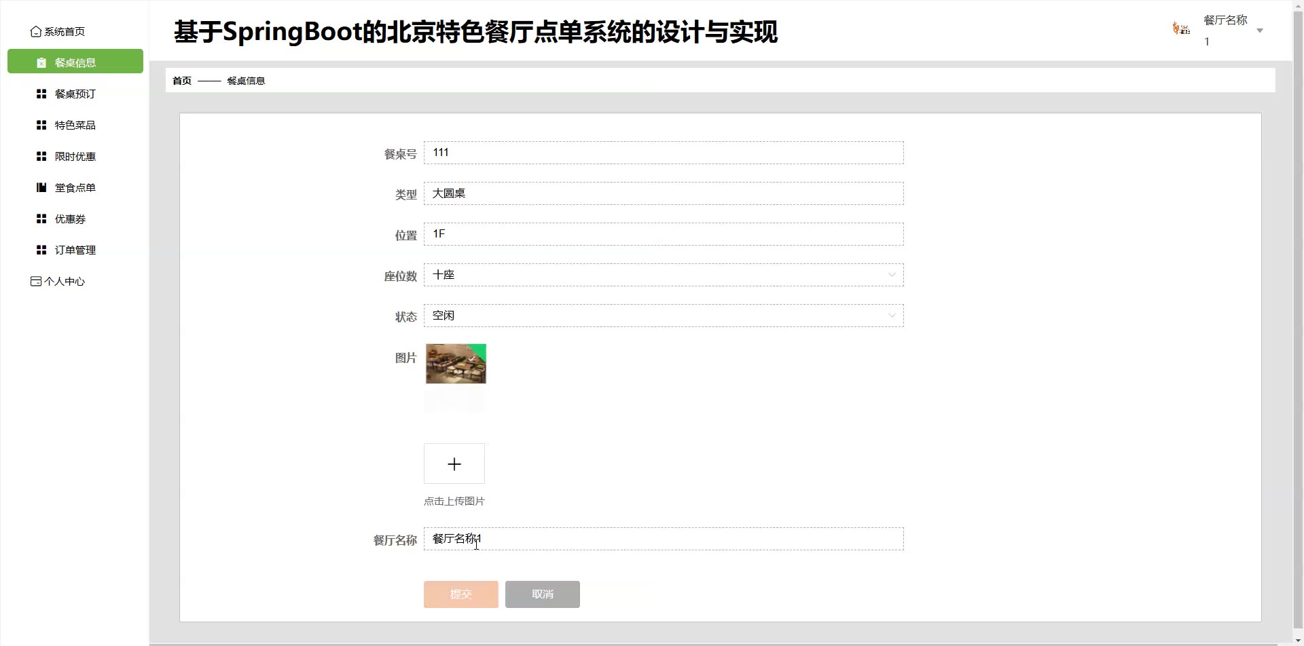The image size is (1304, 646).
Task: Click the page title heading text
Action: click(x=475, y=32)
